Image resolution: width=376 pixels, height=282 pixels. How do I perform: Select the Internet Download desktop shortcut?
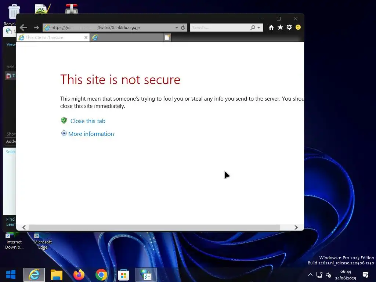point(14,242)
